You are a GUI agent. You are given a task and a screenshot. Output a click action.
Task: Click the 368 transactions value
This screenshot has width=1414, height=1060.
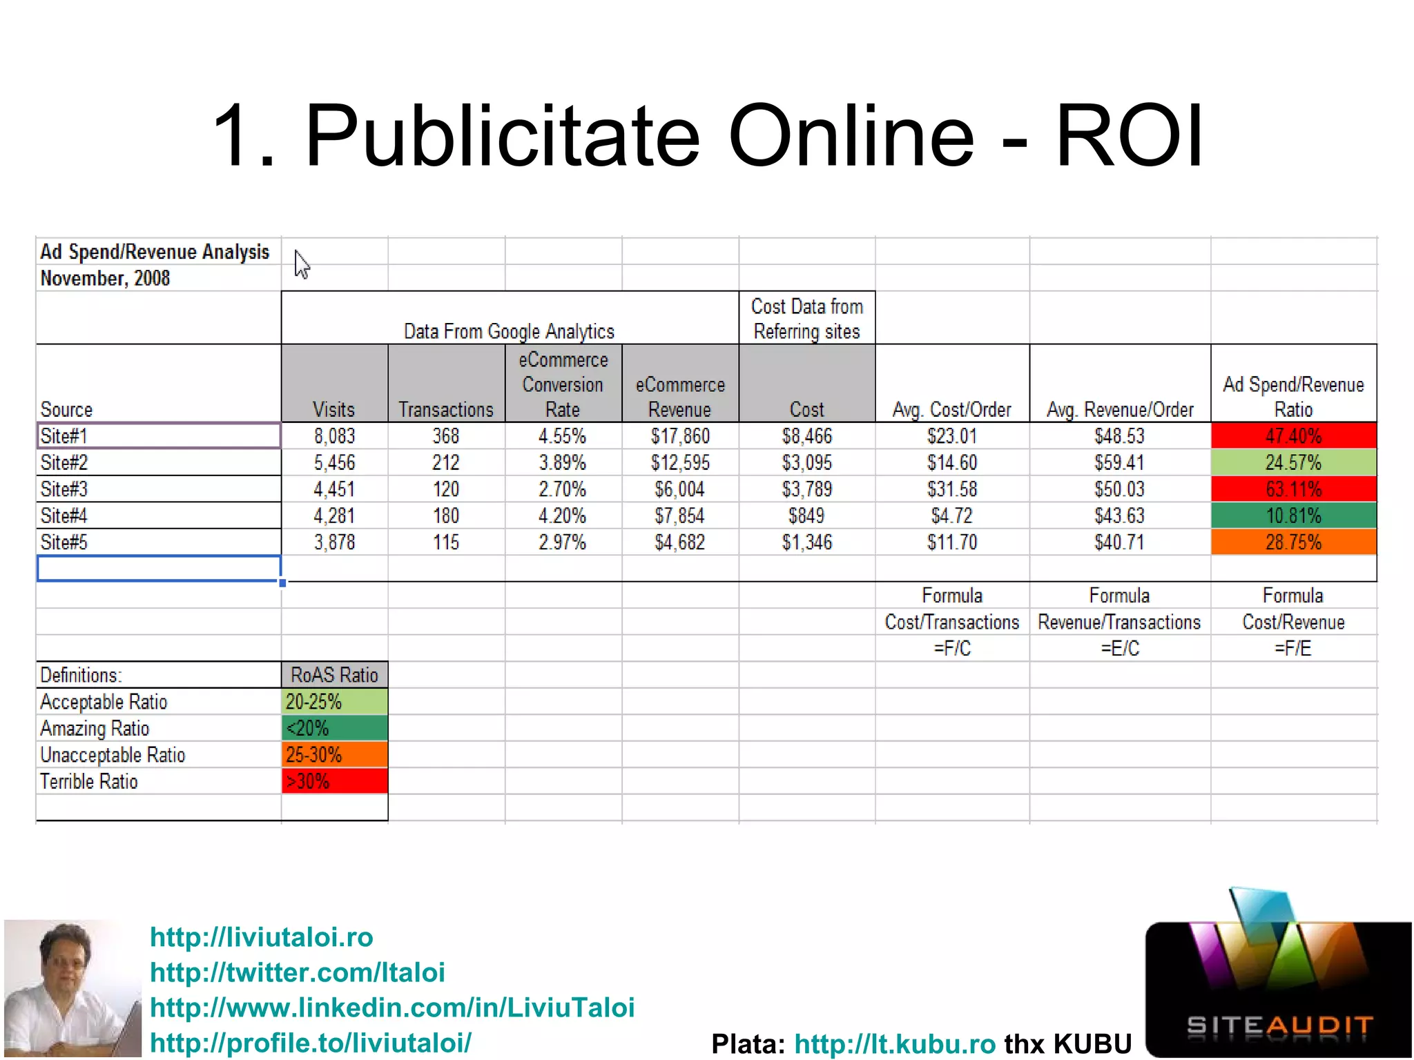pos(446,436)
